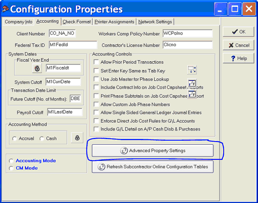The image size is (258, 203).
Task: Click the formula icon beside Print Phase Subtotals
Action: click(x=192, y=94)
